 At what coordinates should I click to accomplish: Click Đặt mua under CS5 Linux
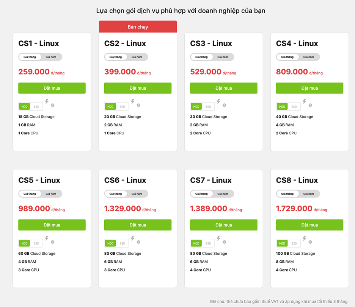[52, 225]
